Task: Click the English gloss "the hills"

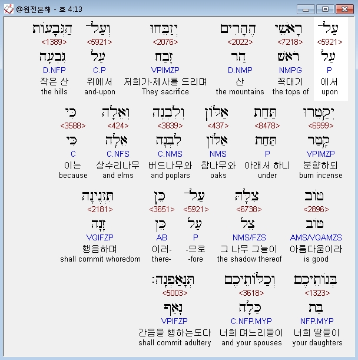Action: pos(54,91)
